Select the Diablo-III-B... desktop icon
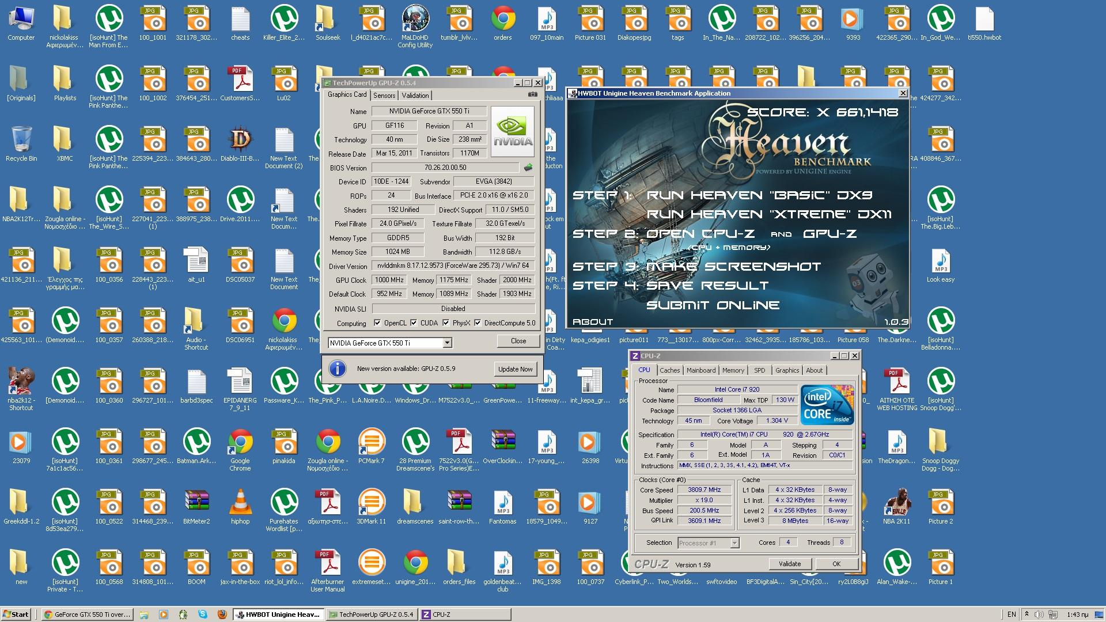1106x622 pixels. pyautogui.click(x=240, y=144)
